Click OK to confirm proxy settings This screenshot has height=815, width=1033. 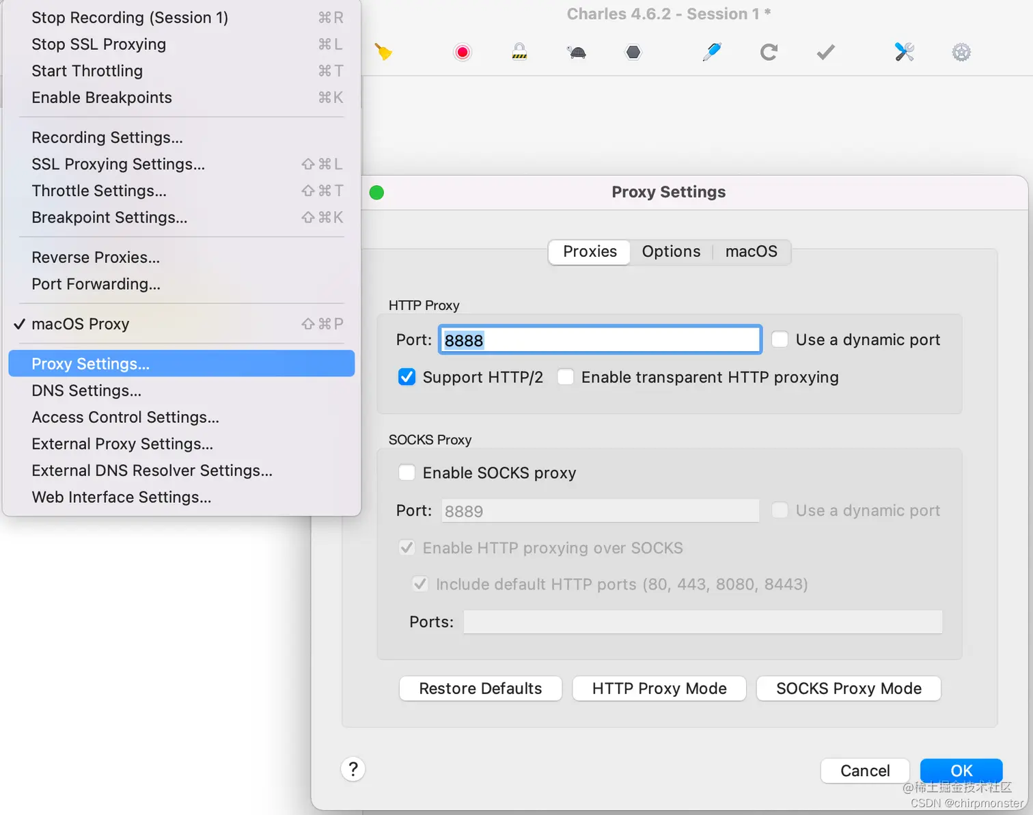961,771
